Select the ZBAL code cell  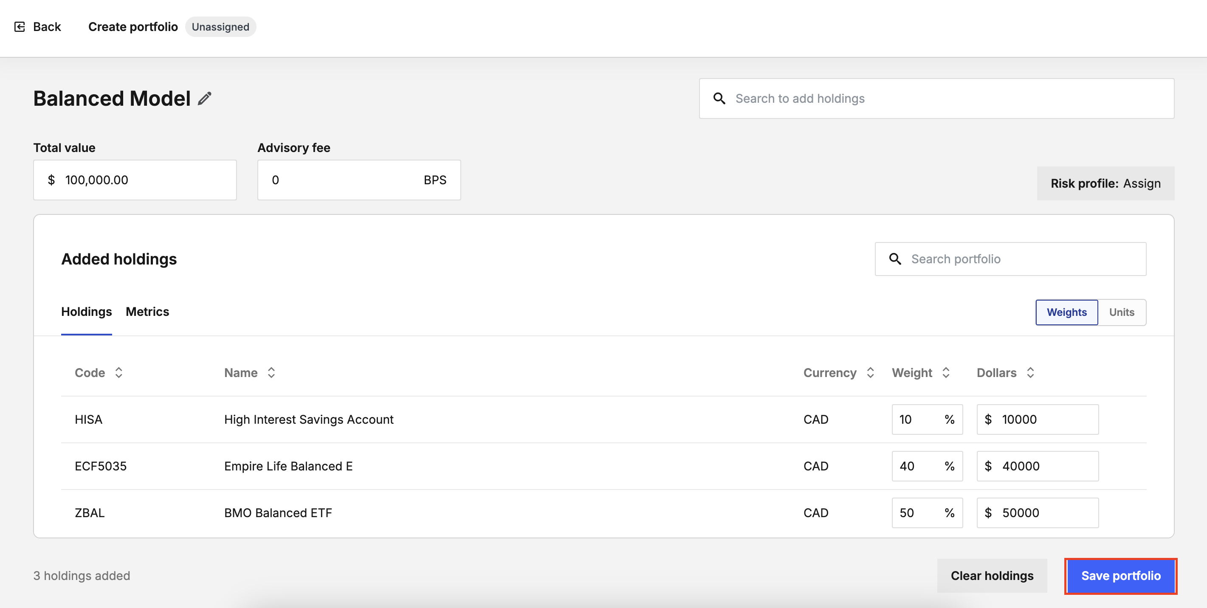(90, 513)
